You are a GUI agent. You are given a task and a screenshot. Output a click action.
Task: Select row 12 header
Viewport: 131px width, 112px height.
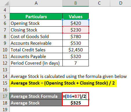[x=5, y=63]
